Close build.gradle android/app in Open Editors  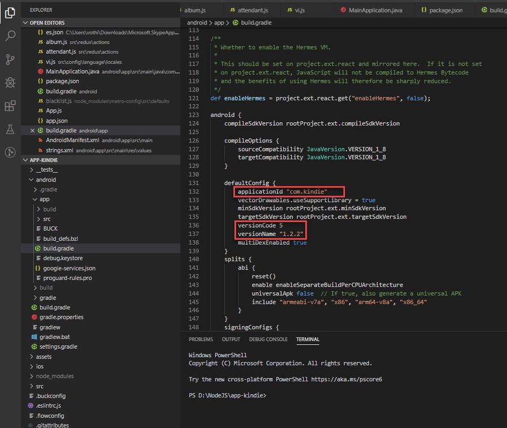(x=32, y=131)
